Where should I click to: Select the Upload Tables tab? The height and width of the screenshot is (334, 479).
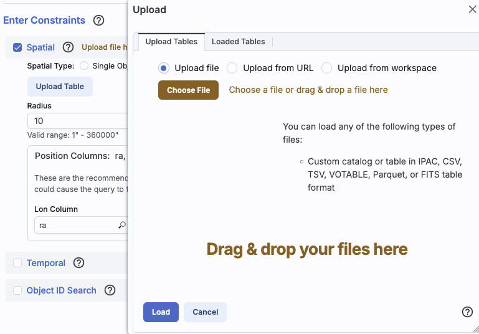[x=171, y=42]
